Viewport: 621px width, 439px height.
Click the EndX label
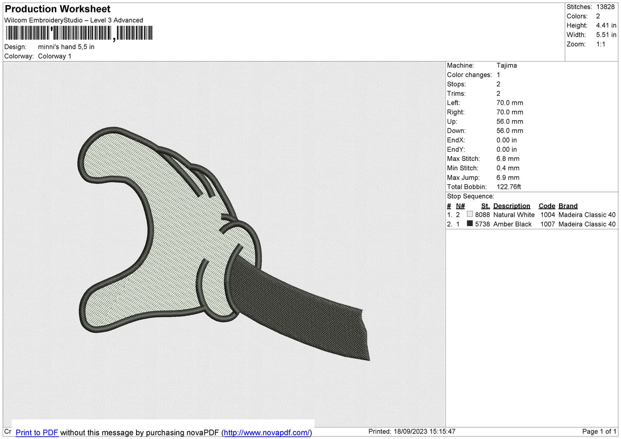point(456,140)
